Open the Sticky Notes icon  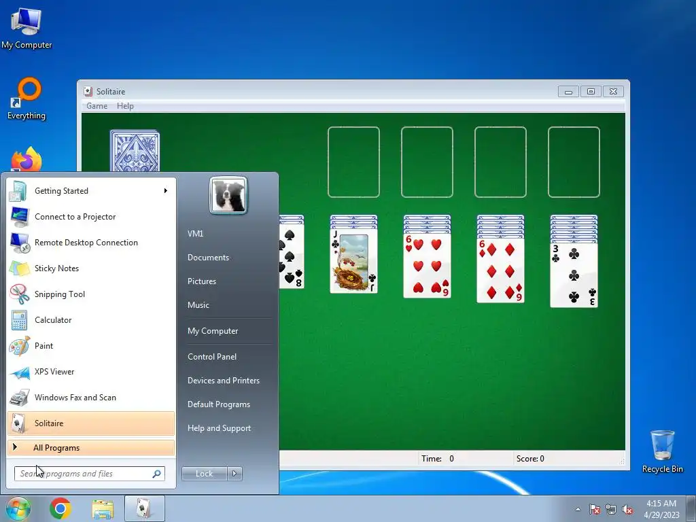coord(19,268)
